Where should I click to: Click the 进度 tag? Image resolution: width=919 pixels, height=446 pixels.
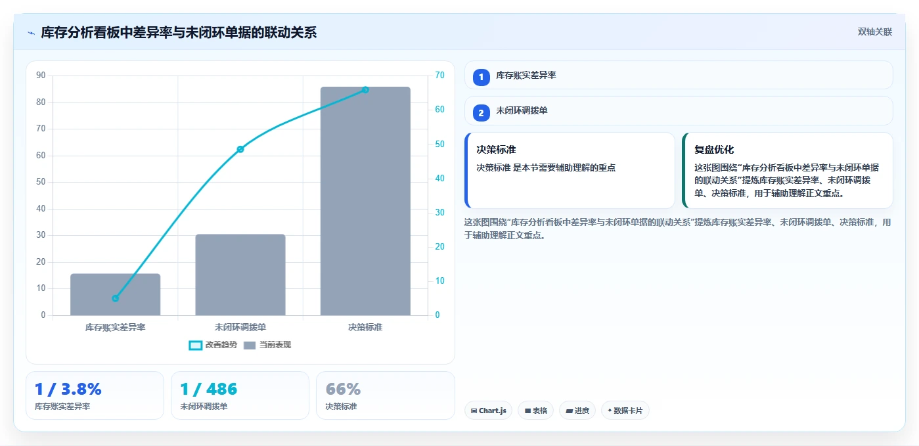[x=577, y=411]
